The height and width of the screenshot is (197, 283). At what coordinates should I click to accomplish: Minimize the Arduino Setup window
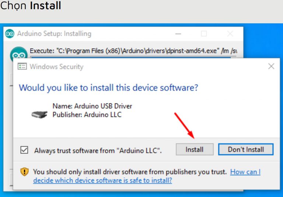pyautogui.click(x=178, y=34)
